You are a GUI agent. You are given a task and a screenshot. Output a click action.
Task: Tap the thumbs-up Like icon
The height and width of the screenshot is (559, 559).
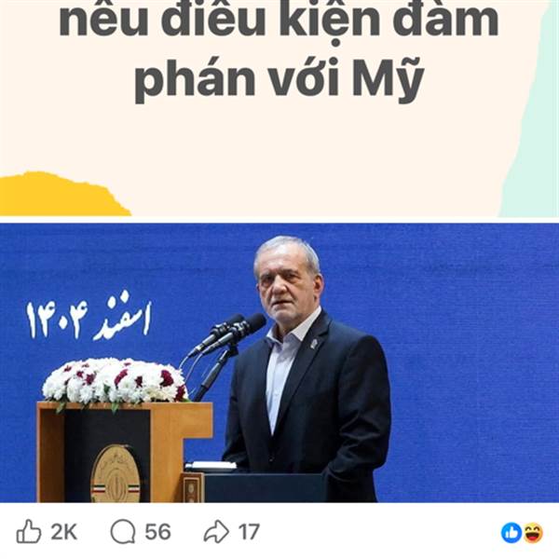29,531
